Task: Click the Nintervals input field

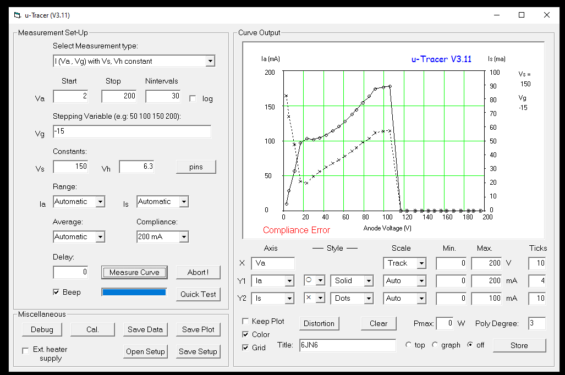Action: click(163, 96)
